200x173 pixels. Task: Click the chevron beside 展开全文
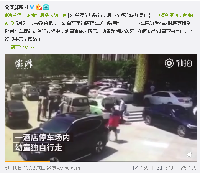point(33,48)
